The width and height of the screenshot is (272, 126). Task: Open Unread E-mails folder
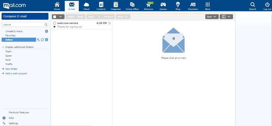pos(14,31)
